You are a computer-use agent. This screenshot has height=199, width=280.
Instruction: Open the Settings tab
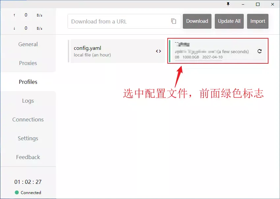tap(28, 138)
